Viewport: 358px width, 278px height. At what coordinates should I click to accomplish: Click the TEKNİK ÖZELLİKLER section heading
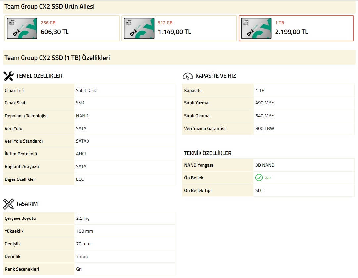pyautogui.click(x=207, y=153)
